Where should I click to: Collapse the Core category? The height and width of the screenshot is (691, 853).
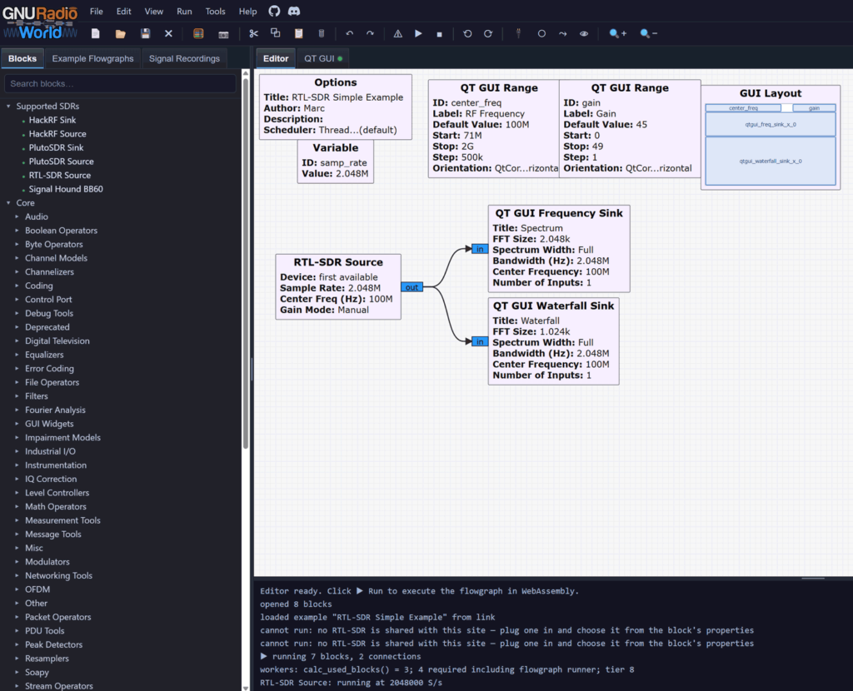(8, 203)
